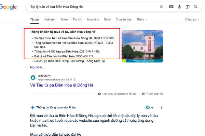Click Thông tin tổng quan do AI tạo heading

click(56, 108)
